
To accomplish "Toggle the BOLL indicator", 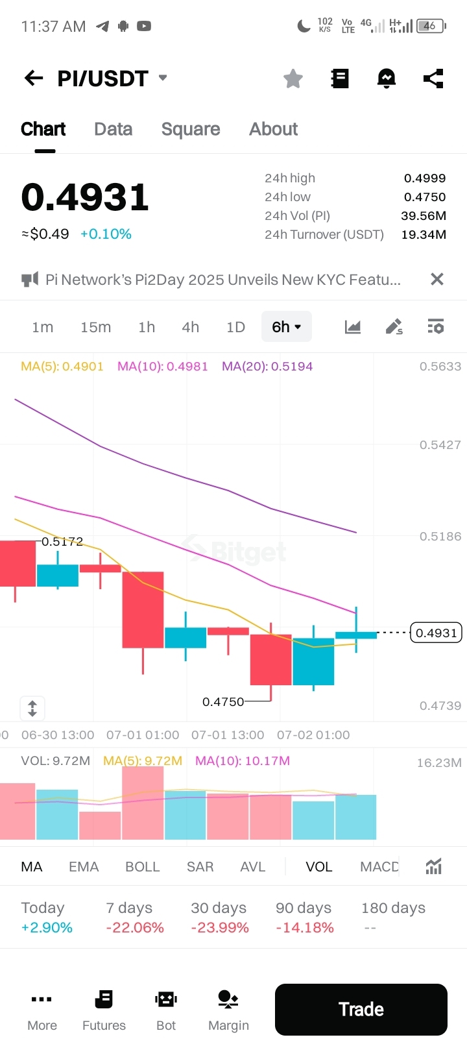I will [143, 867].
